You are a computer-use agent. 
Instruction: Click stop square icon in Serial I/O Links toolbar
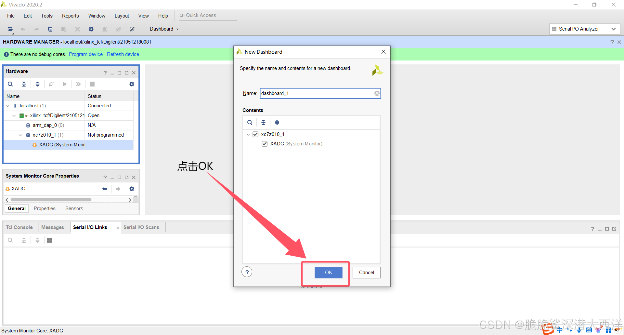pyautogui.click(x=49, y=240)
